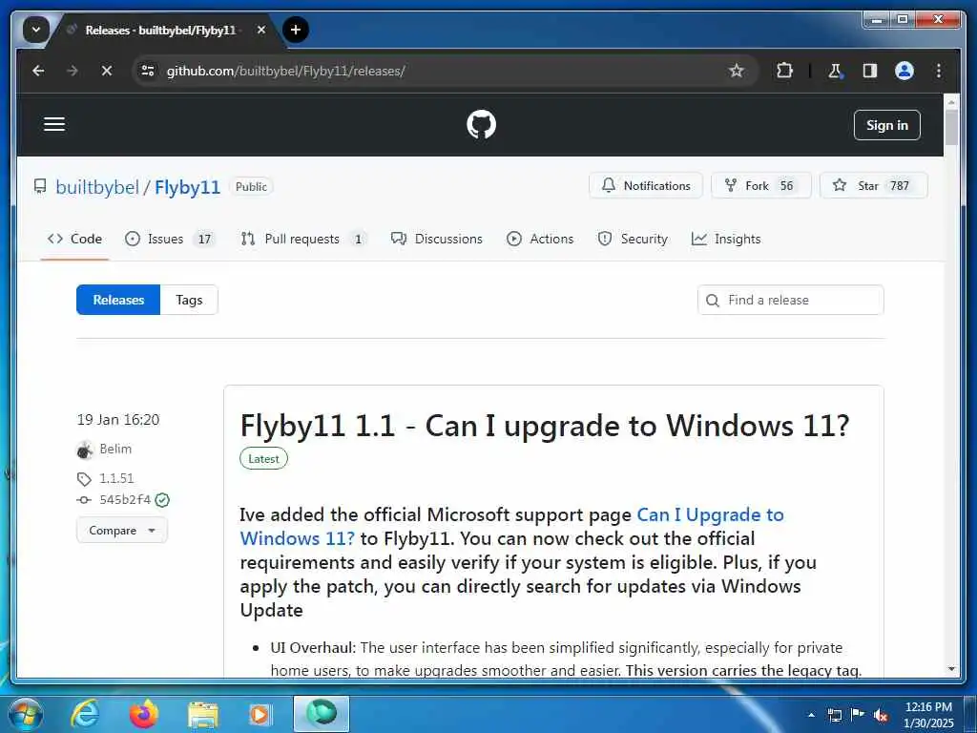Close the Releases browser tab
Viewport: 977px width, 733px height.
[x=261, y=30]
